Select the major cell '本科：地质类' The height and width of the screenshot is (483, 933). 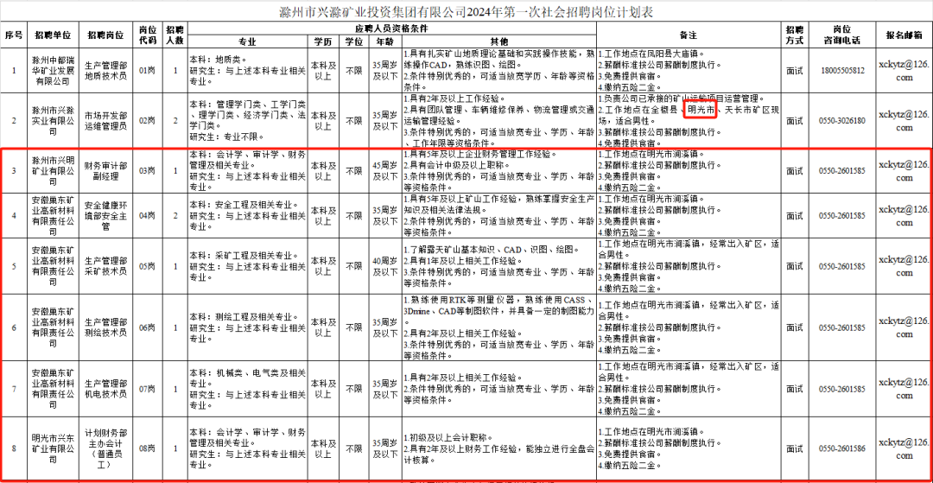[247, 70]
